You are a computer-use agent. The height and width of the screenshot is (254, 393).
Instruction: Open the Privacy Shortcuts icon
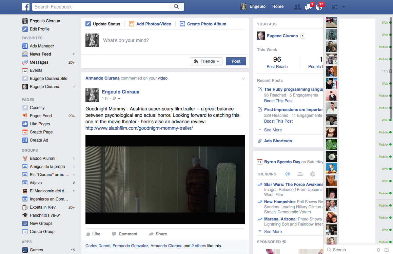pos(334,7)
